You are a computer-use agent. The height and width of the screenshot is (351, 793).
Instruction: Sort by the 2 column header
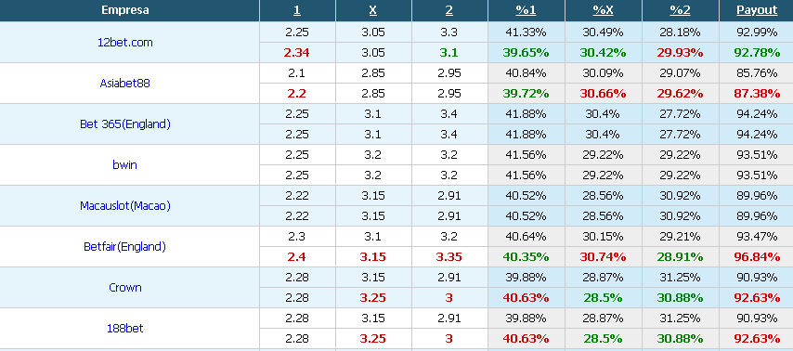449,10
